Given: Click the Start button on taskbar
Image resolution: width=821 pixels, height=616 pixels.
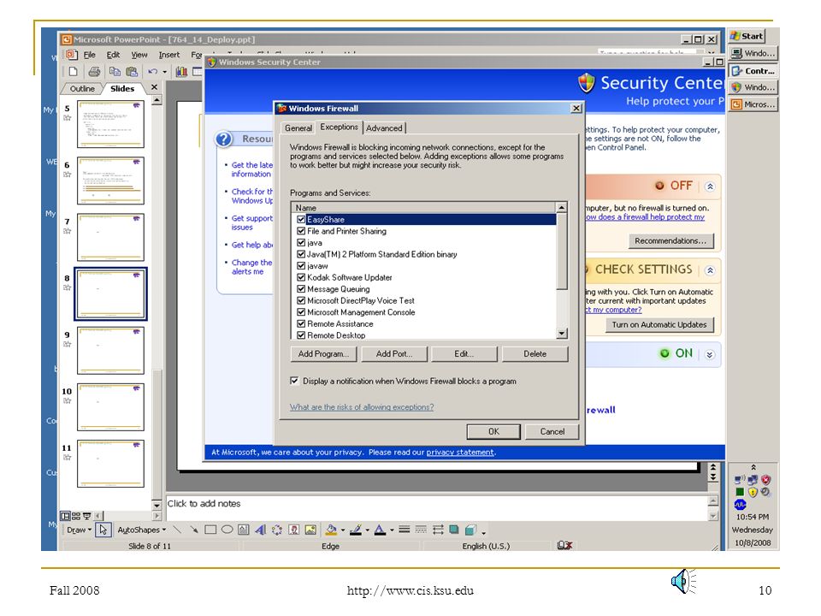Looking at the screenshot, I should point(747,36).
